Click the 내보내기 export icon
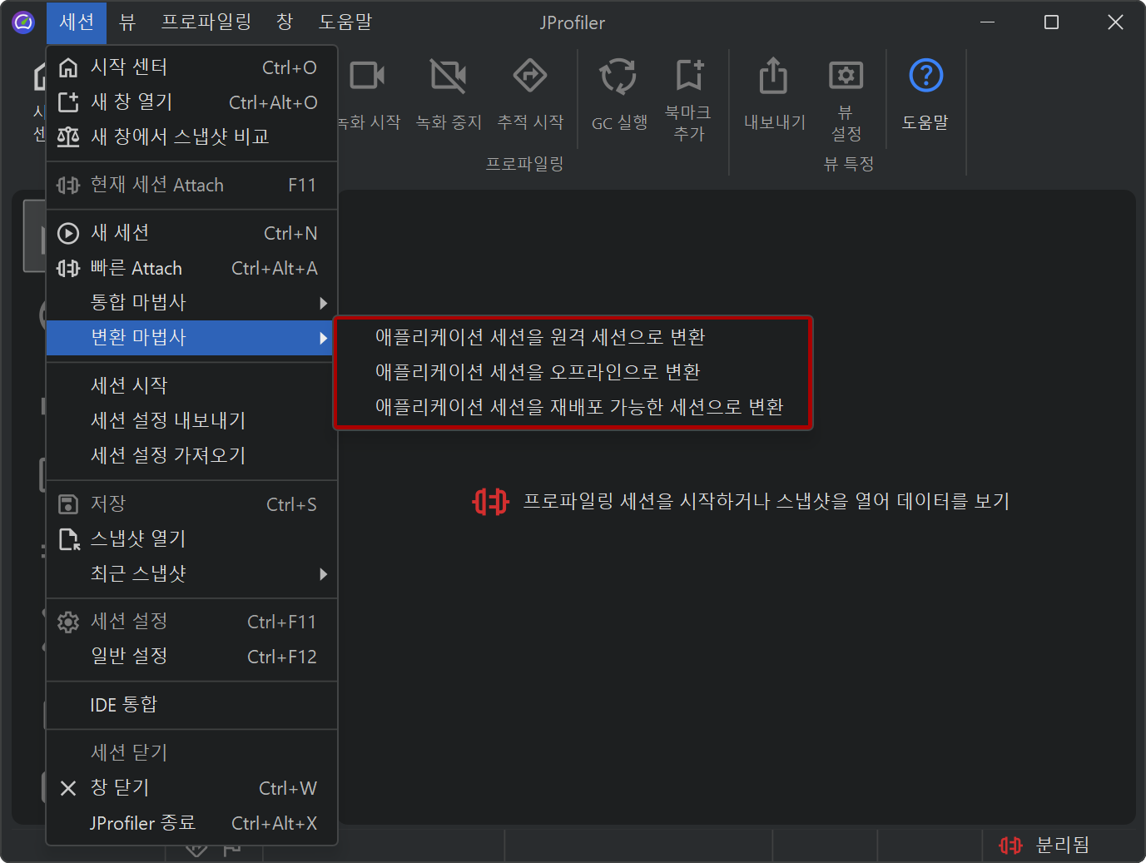This screenshot has width=1146, height=863. [x=773, y=77]
